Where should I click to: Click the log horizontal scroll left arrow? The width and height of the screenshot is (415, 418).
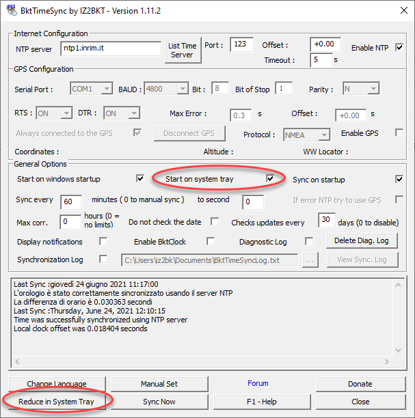click(x=17, y=361)
